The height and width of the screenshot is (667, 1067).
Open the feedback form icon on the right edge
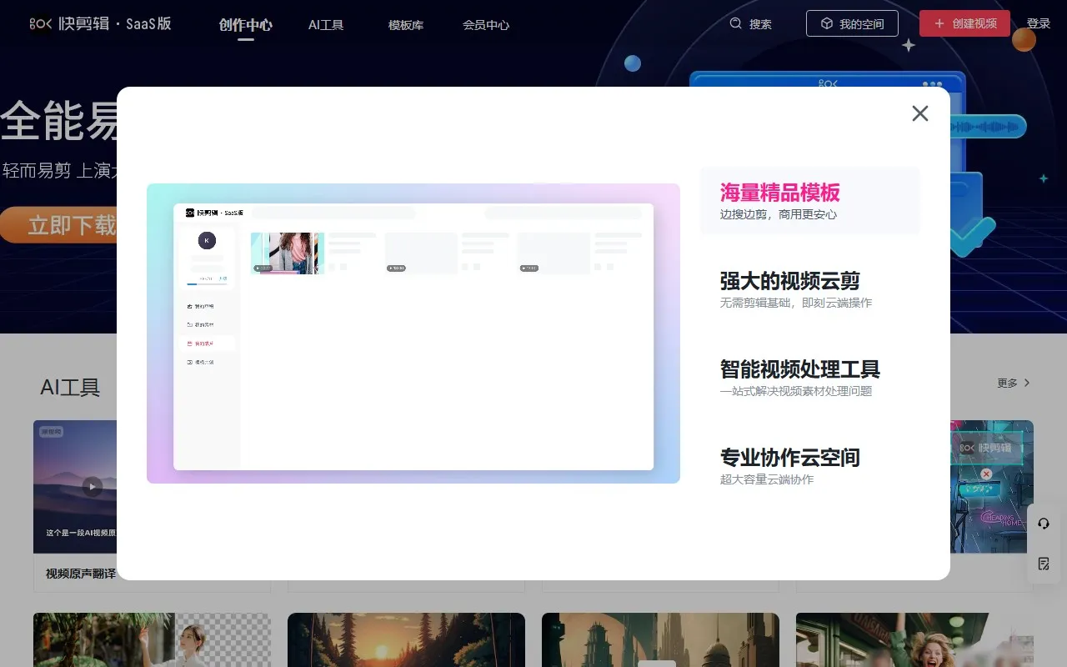[1043, 564]
